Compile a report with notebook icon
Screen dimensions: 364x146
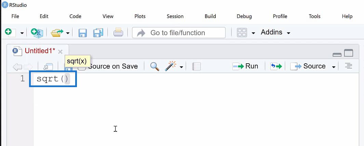tap(196, 66)
